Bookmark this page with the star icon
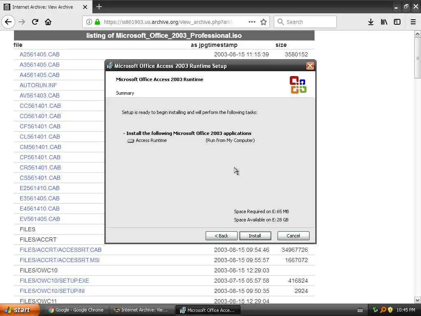The width and height of the screenshot is (421, 316). pyautogui.click(x=264, y=22)
